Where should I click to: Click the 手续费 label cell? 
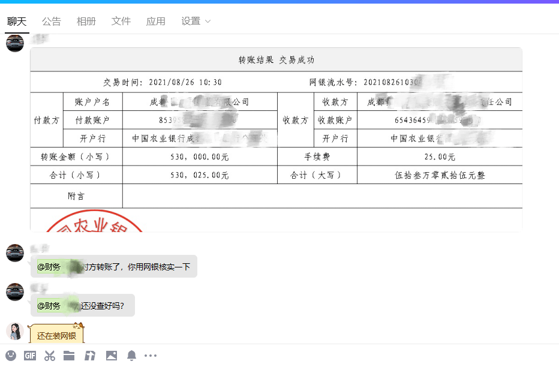click(317, 157)
